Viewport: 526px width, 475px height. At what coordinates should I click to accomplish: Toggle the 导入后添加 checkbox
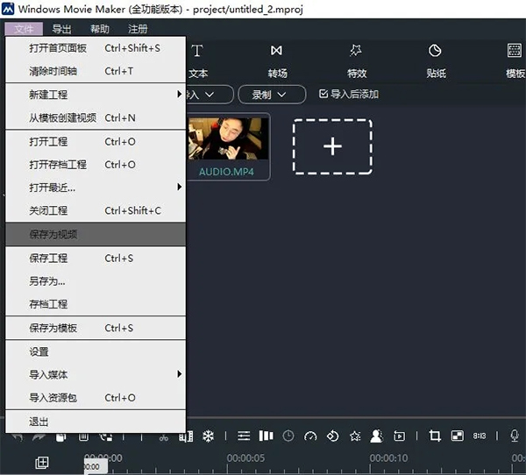323,94
